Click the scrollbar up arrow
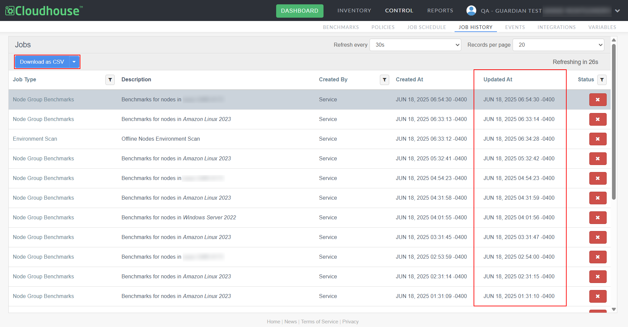This screenshot has height=327, width=628. click(x=614, y=40)
